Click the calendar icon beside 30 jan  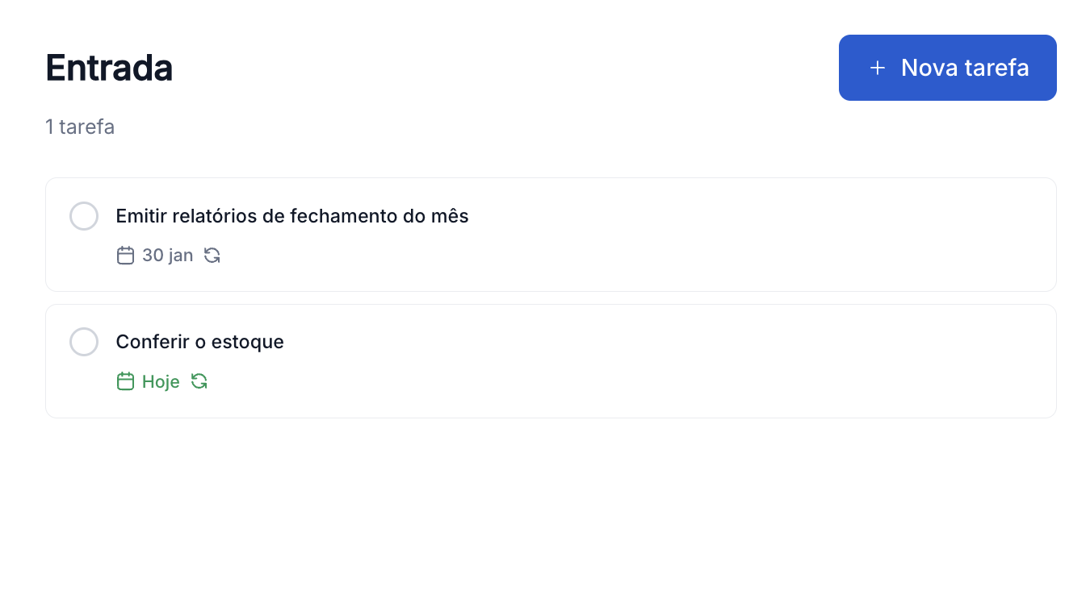tap(125, 256)
